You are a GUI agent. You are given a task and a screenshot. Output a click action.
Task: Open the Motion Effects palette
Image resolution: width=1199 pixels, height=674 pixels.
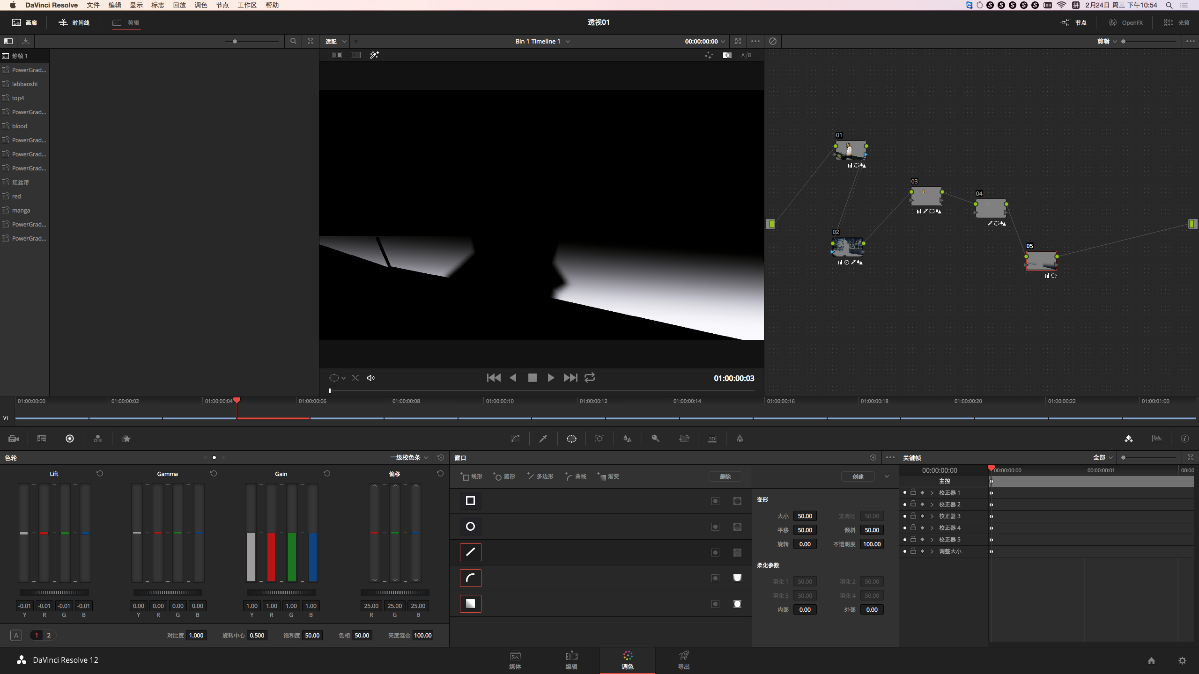pyautogui.click(x=126, y=439)
